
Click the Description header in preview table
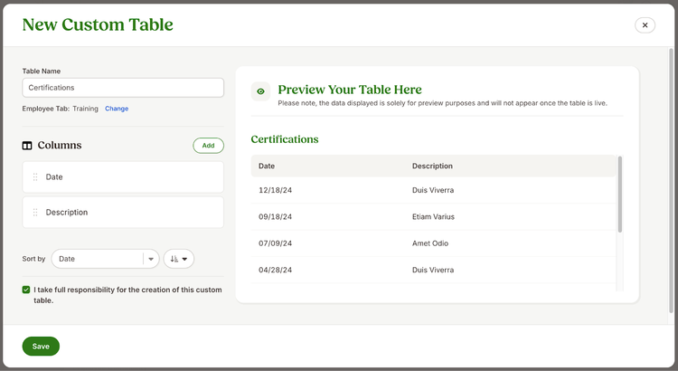pyautogui.click(x=432, y=166)
